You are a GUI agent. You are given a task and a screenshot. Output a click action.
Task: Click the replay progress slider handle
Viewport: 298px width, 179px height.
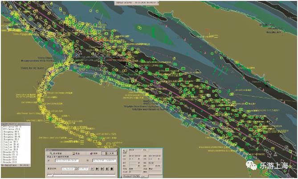tap(53, 175)
